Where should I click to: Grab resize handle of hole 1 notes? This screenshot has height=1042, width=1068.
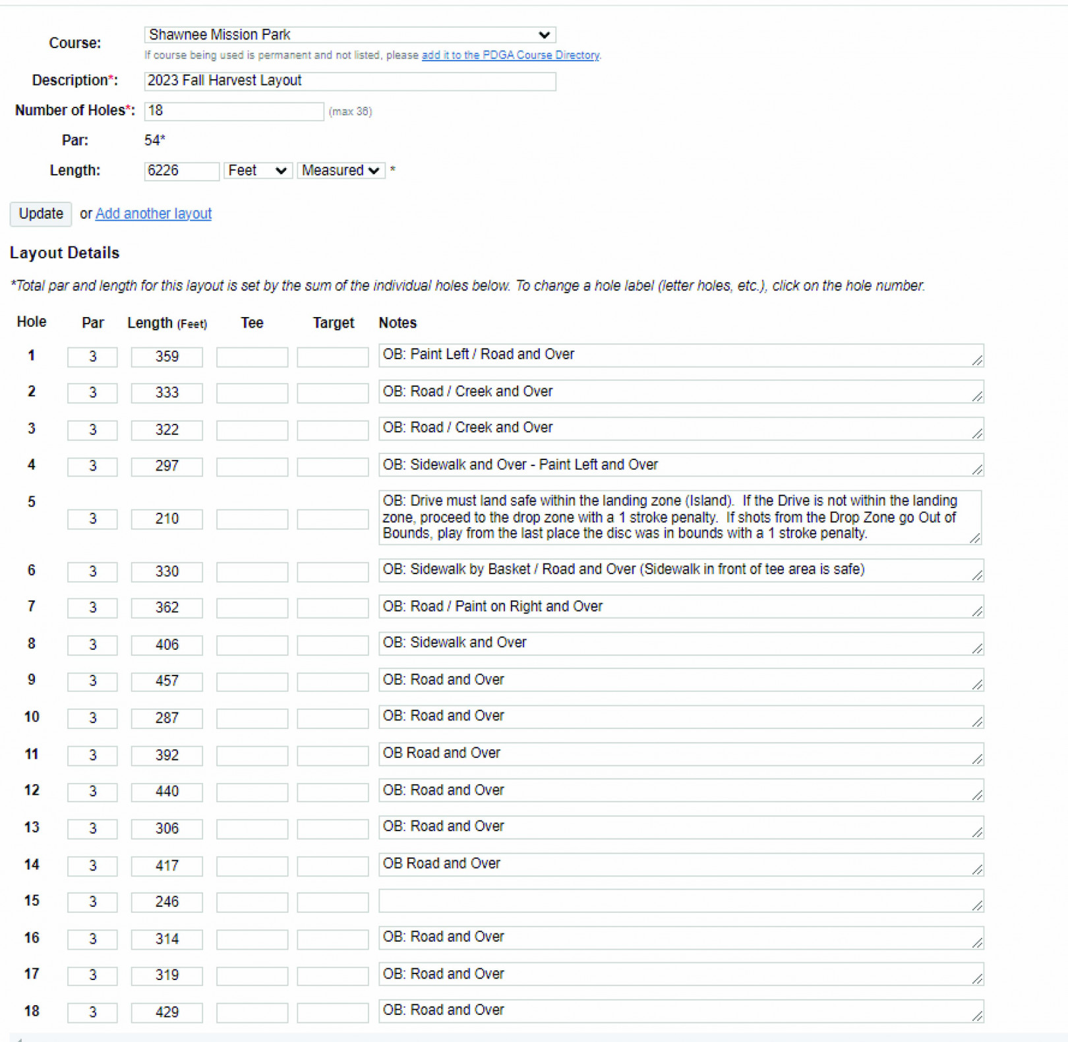pyautogui.click(x=977, y=361)
